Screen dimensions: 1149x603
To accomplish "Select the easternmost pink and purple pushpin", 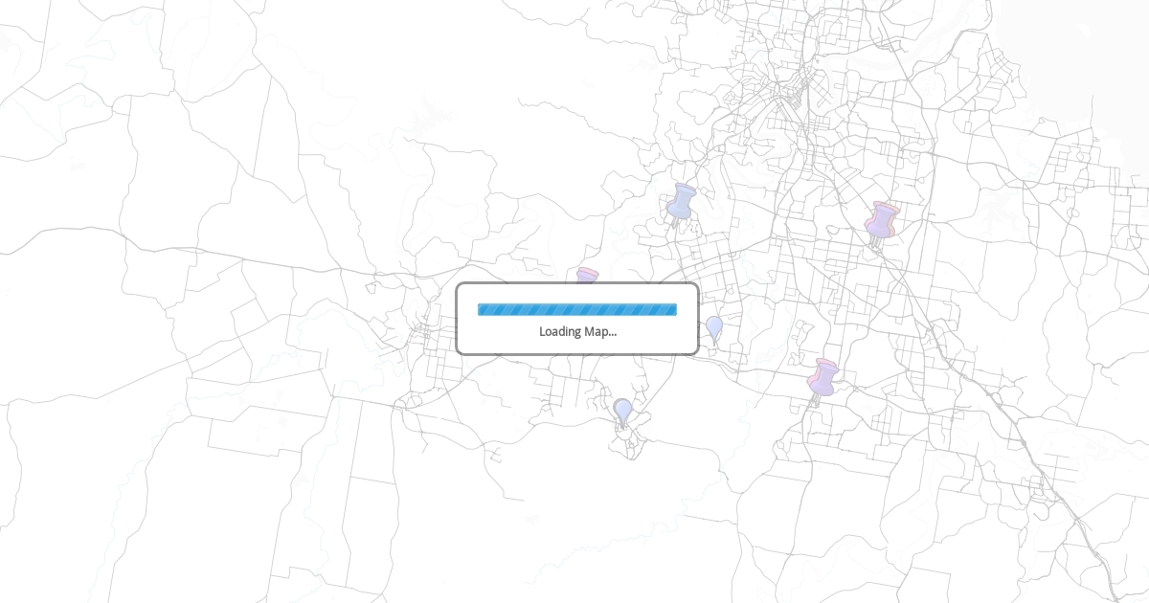I will point(882,220).
